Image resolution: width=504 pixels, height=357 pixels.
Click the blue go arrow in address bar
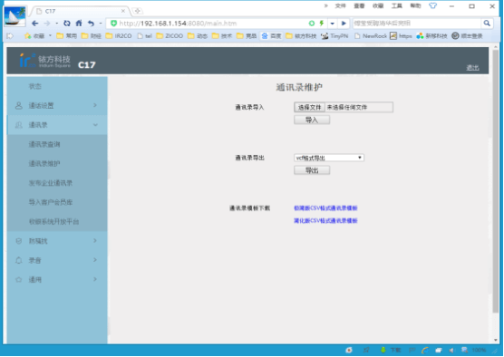point(344,24)
